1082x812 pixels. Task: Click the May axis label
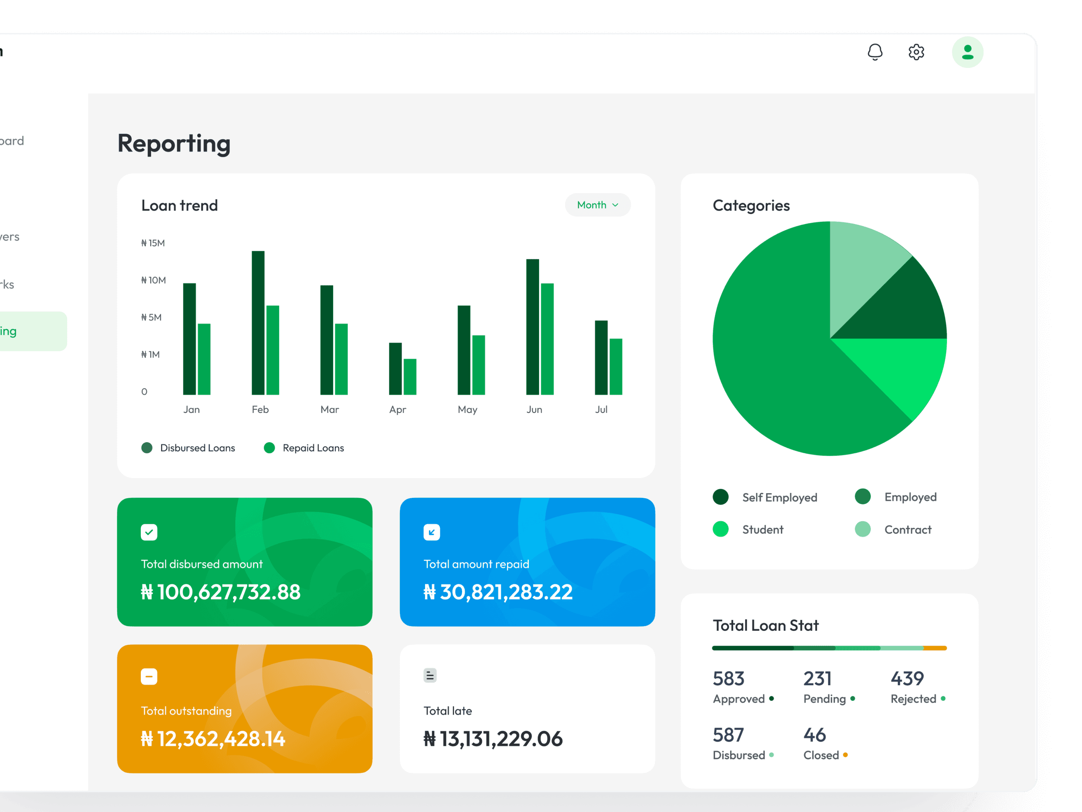tap(467, 409)
